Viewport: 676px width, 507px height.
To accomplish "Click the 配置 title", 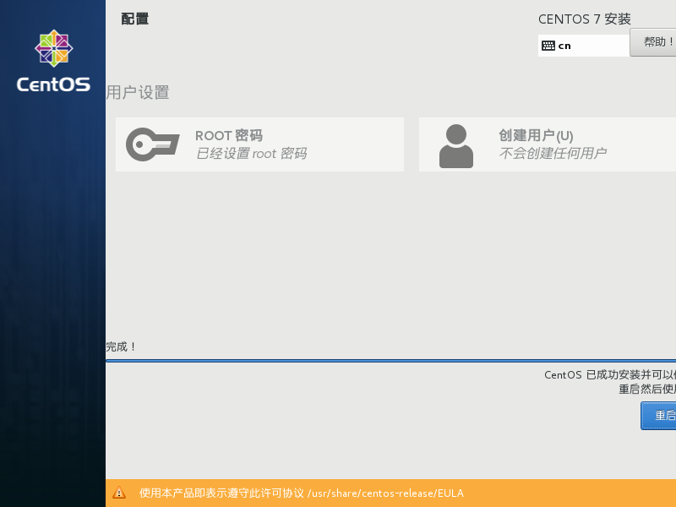I will click(x=135, y=19).
